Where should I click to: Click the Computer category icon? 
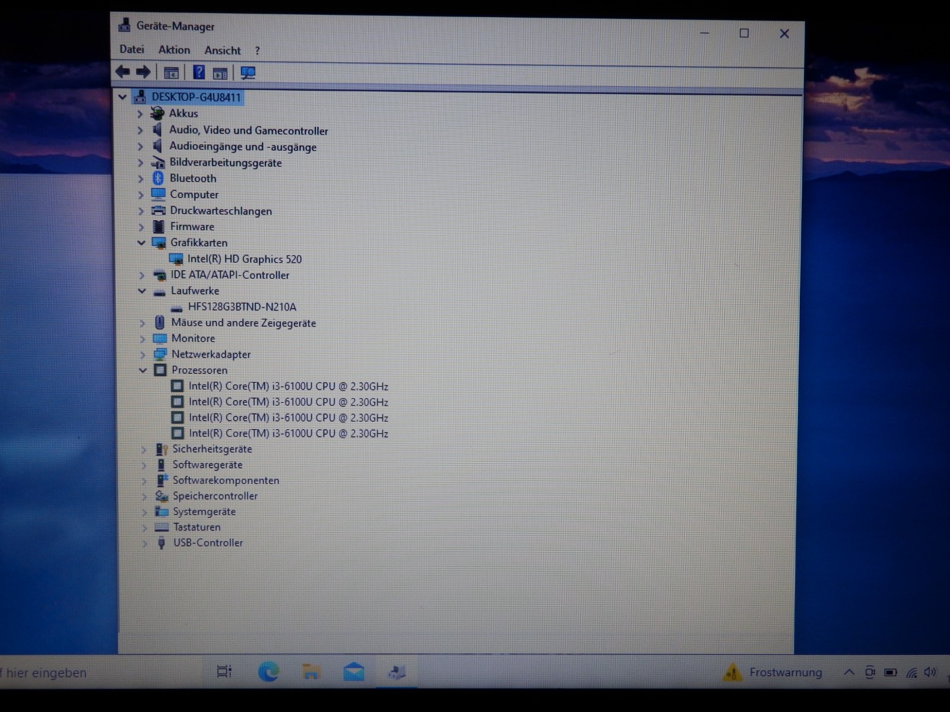tap(159, 194)
